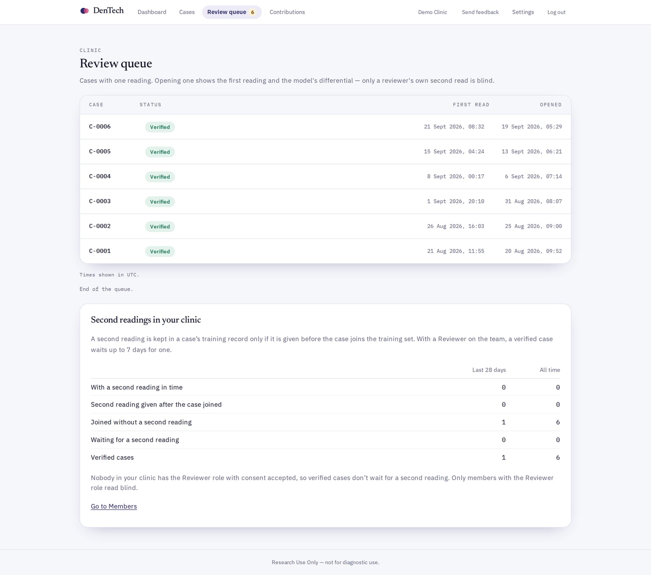651x575 pixels.
Task: Click the 'Second readings in your clinic' heading
Action: [x=146, y=320]
